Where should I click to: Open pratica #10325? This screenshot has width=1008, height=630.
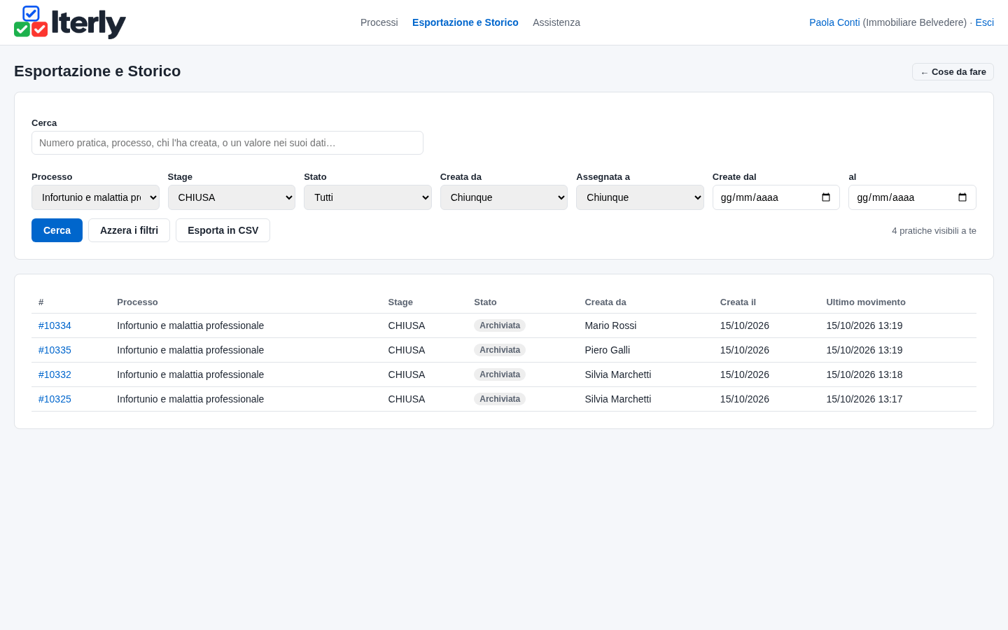(55, 399)
